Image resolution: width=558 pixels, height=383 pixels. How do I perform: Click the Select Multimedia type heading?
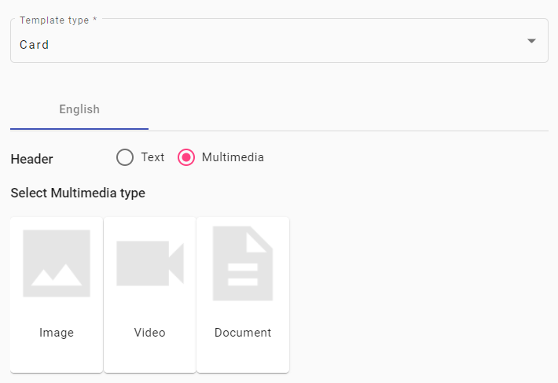coord(78,193)
